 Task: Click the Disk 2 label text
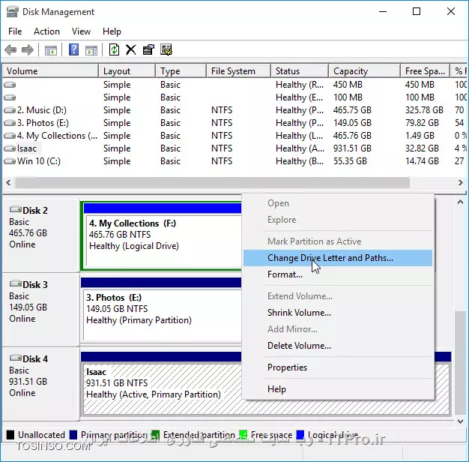pos(35,211)
